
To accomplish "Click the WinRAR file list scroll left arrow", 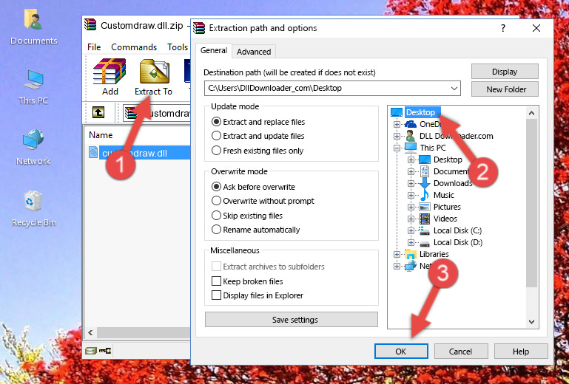I will point(90,332).
